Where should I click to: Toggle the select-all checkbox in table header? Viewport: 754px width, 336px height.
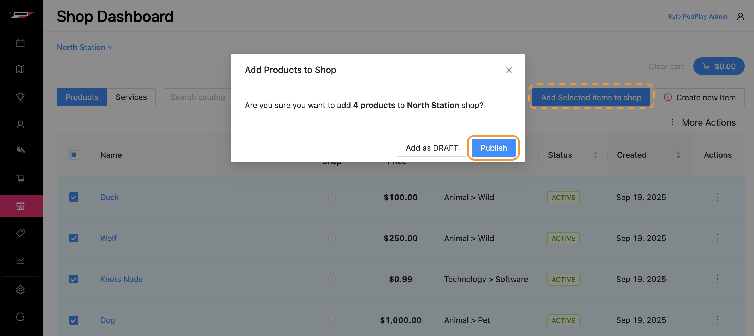click(x=74, y=155)
